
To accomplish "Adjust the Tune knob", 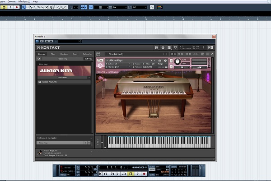I will (177, 62).
